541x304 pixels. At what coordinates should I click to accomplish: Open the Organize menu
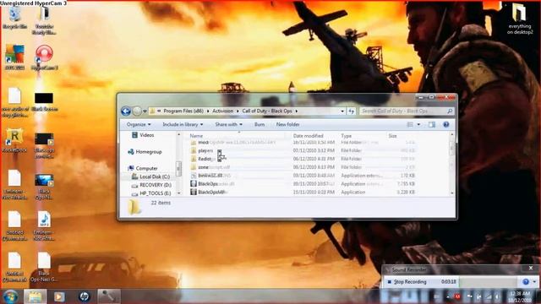point(139,124)
